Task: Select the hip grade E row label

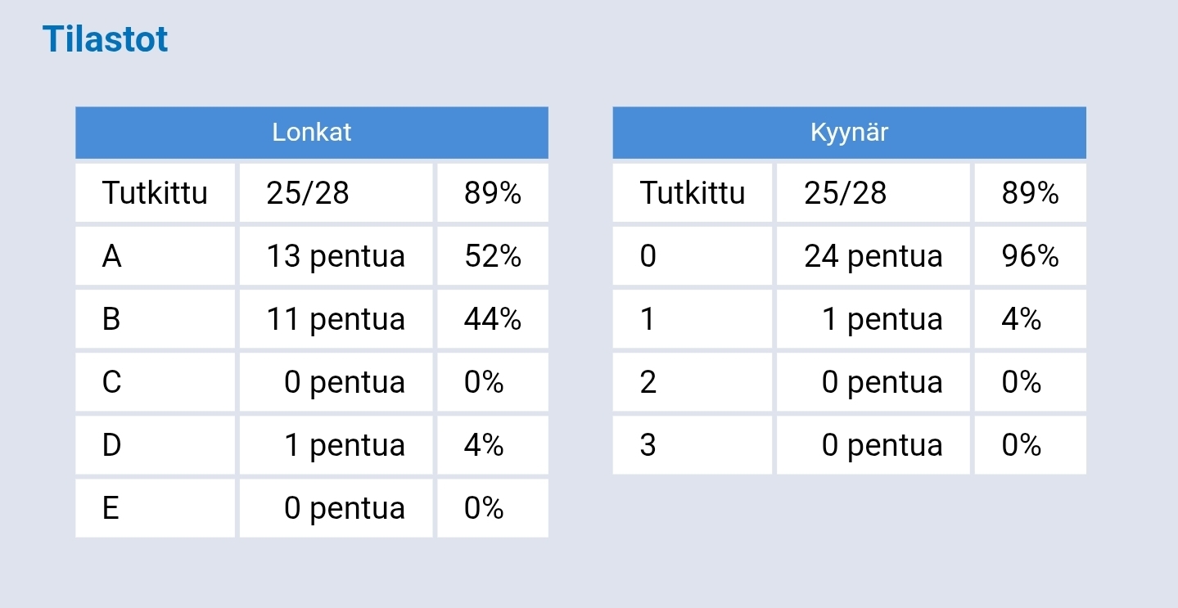Action: click(156, 508)
